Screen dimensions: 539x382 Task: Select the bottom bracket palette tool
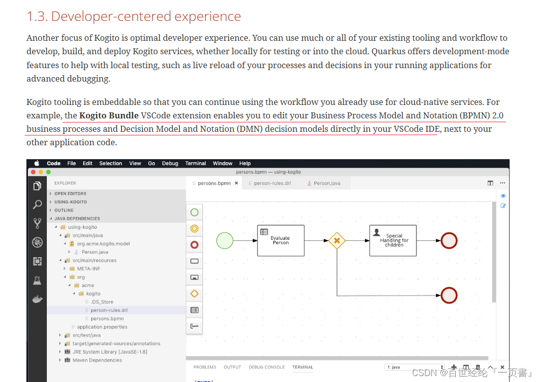pos(194,326)
